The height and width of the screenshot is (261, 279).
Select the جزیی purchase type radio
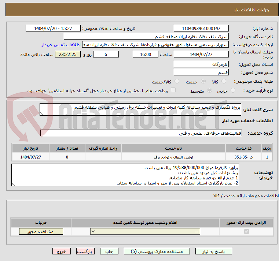[x=233, y=90]
